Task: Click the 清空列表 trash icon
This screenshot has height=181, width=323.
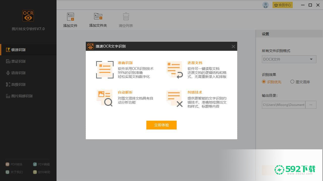Action: click(x=126, y=17)
